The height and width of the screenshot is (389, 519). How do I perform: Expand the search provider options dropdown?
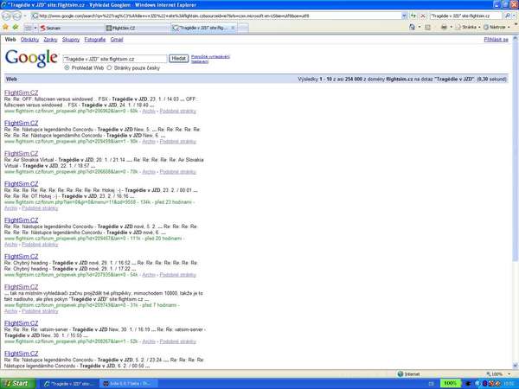[515, 16]
